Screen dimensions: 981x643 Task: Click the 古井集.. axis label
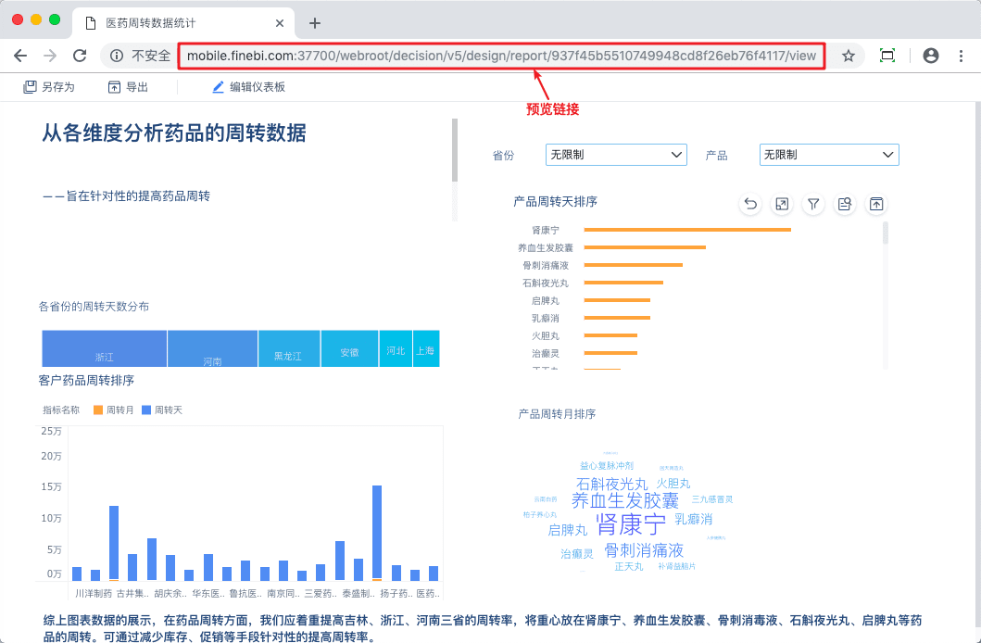tap(132, 593)
